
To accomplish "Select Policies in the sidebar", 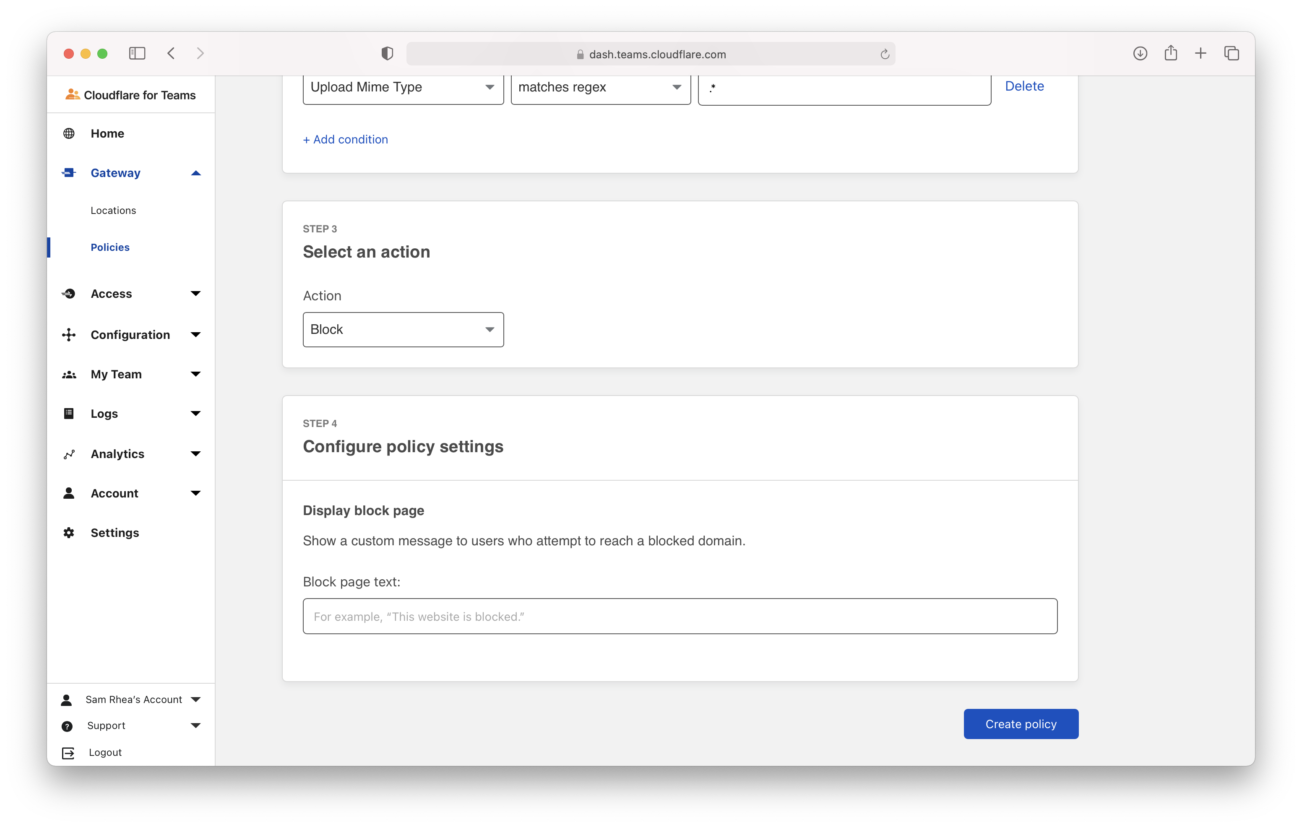I will (x=110, y=247).
